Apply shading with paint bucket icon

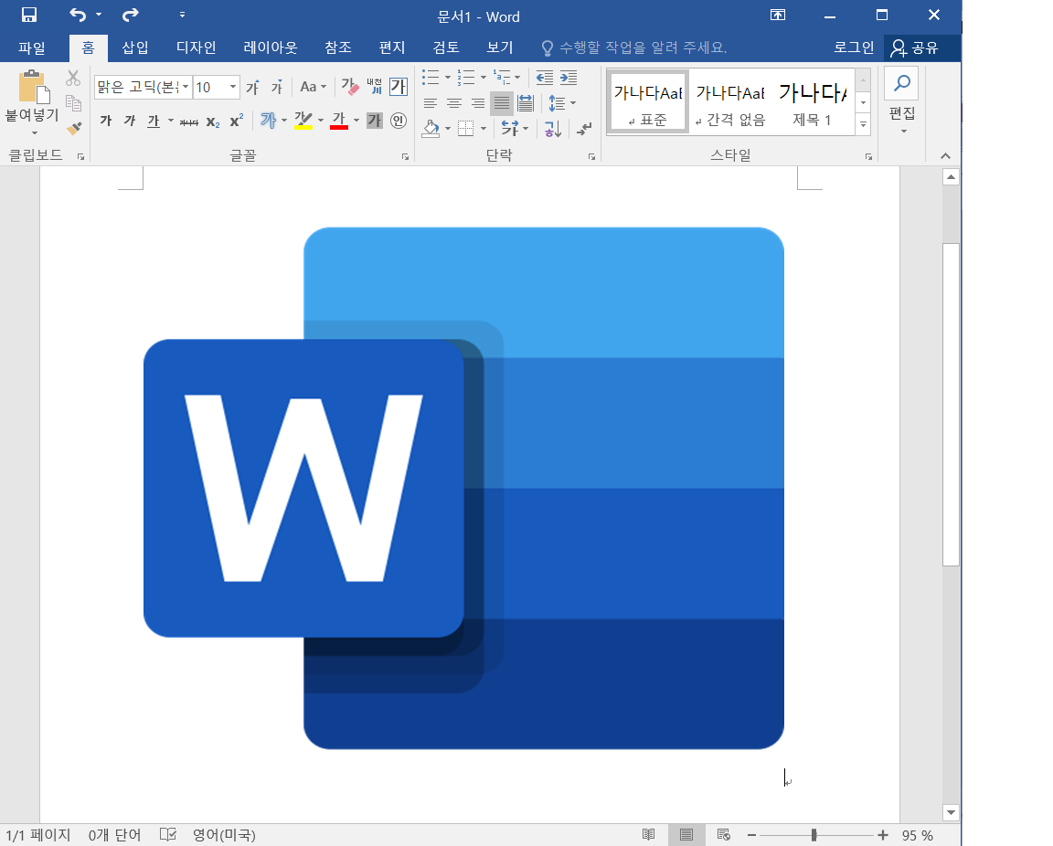431,128
